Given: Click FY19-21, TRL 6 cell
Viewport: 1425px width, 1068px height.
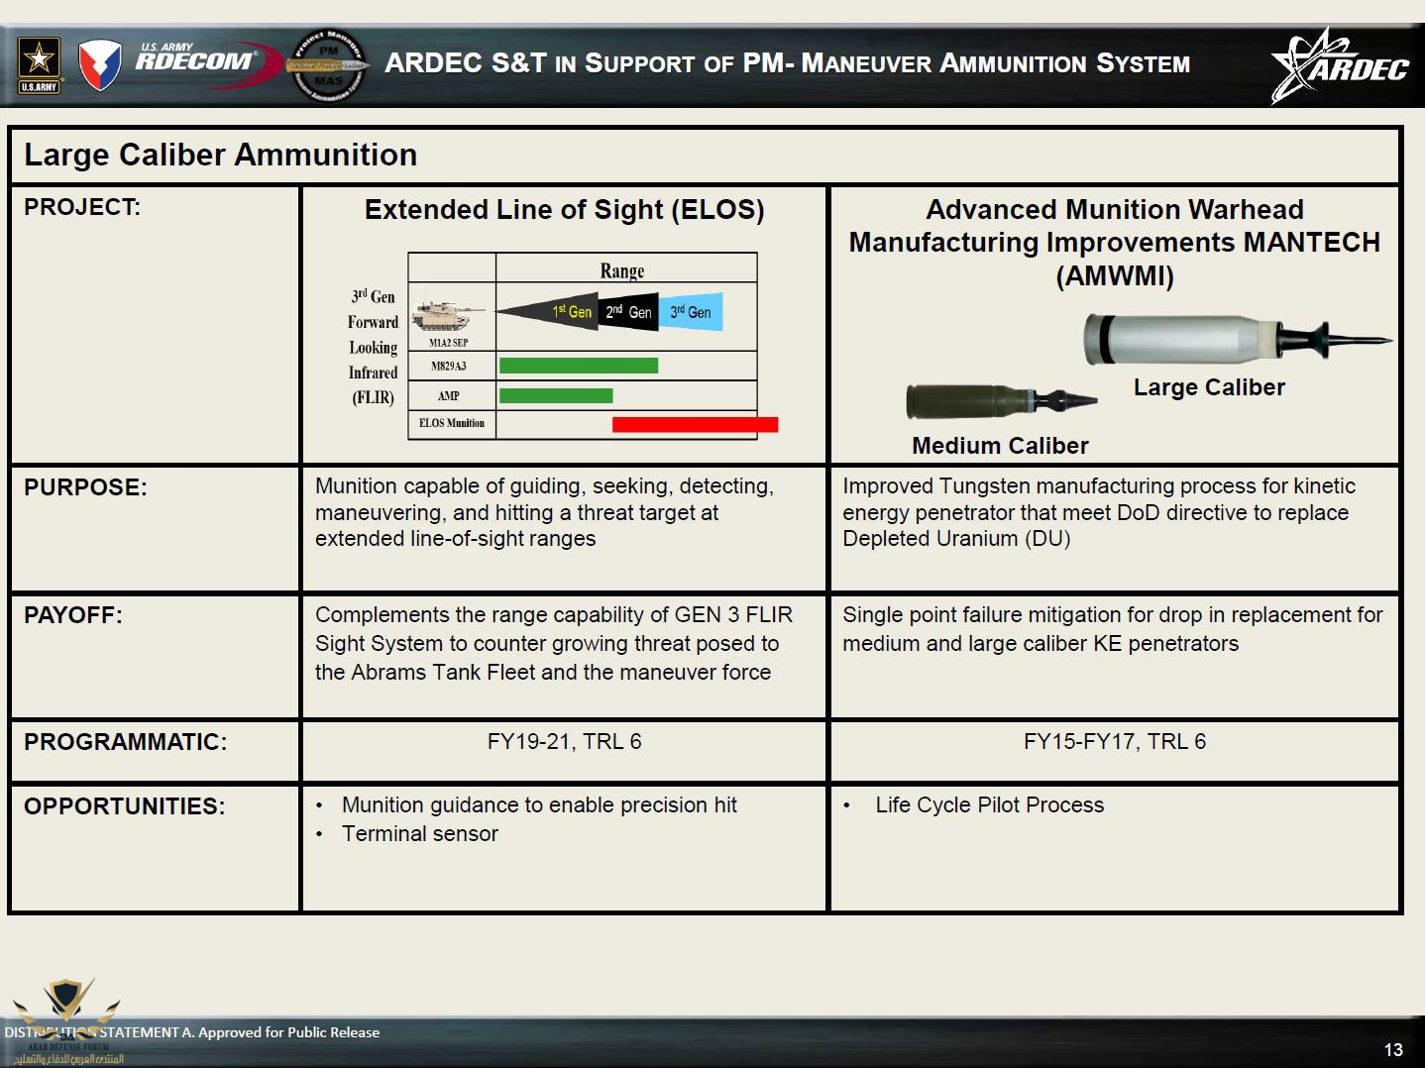Looking at the screenshot, I should coord(565,742).
